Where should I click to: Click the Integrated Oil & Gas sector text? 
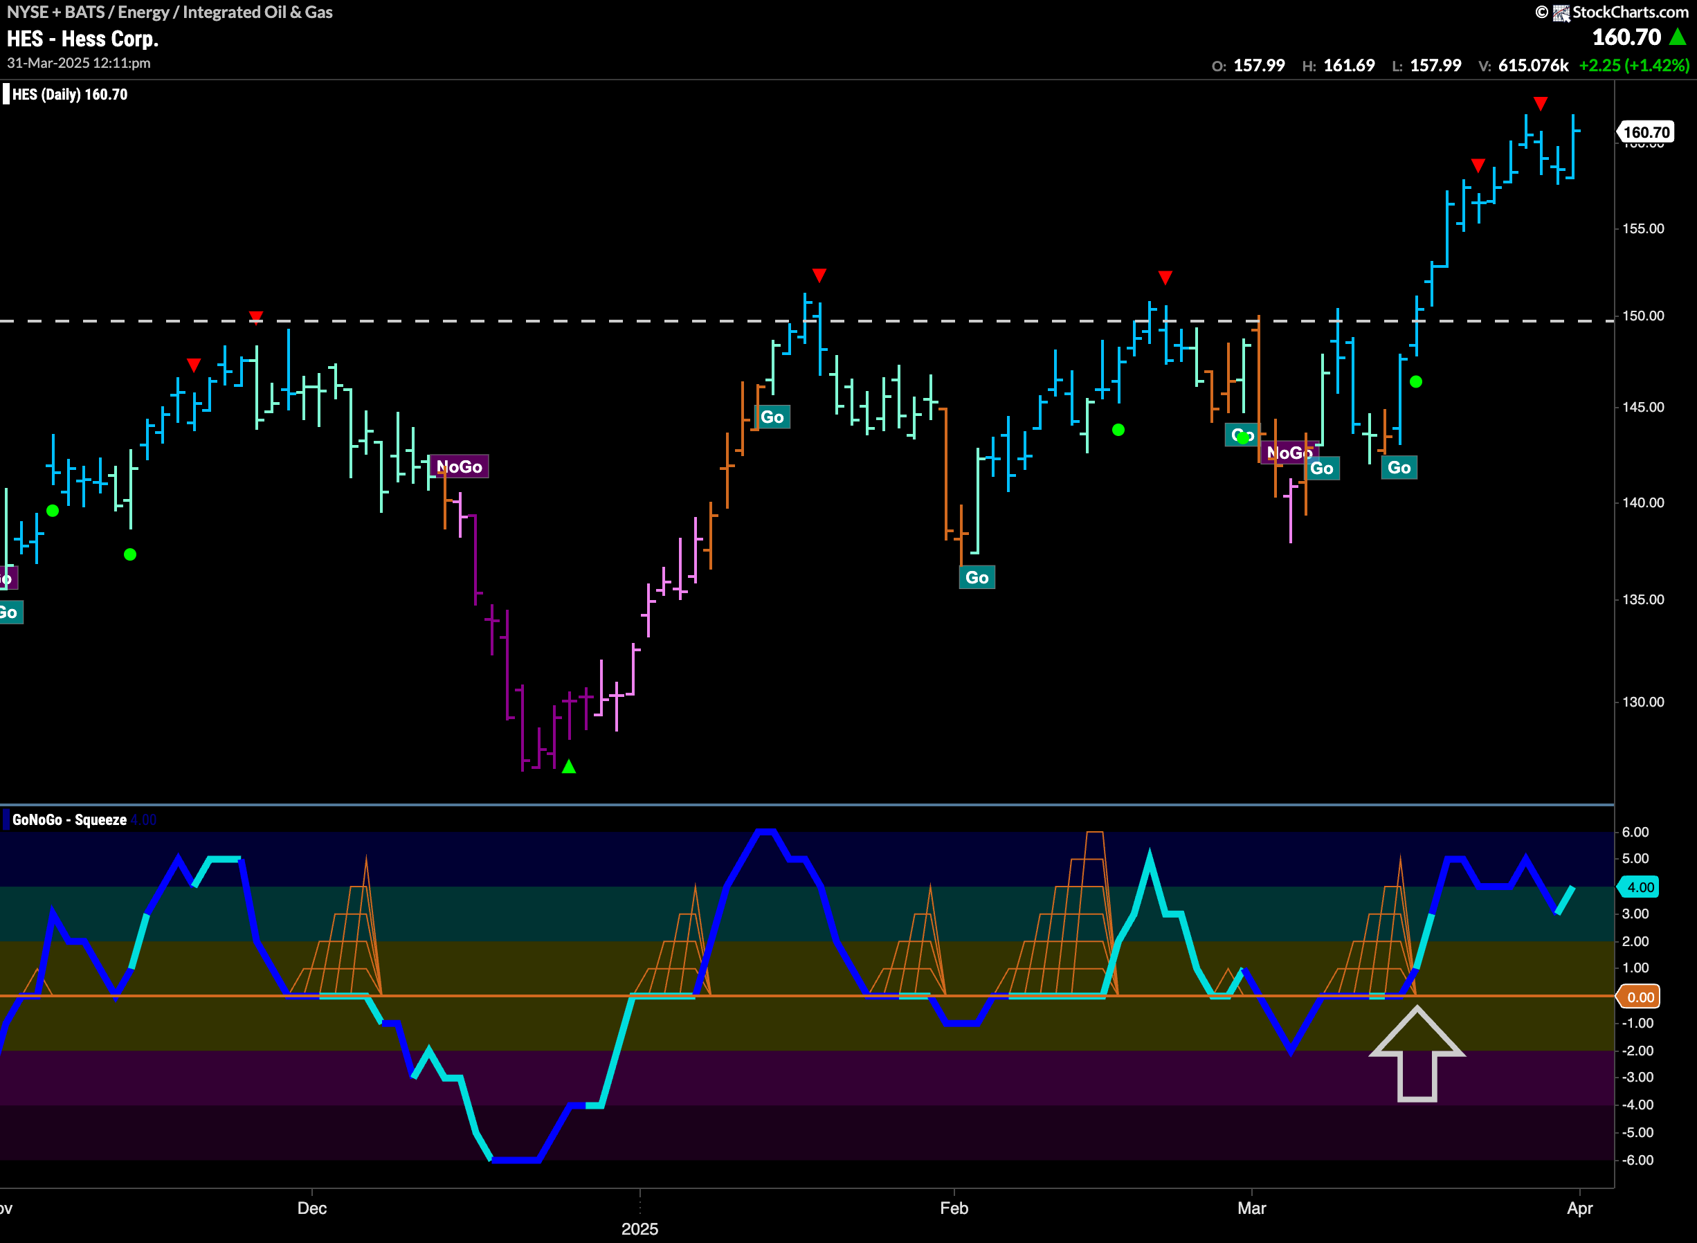[x=257, y=12]
